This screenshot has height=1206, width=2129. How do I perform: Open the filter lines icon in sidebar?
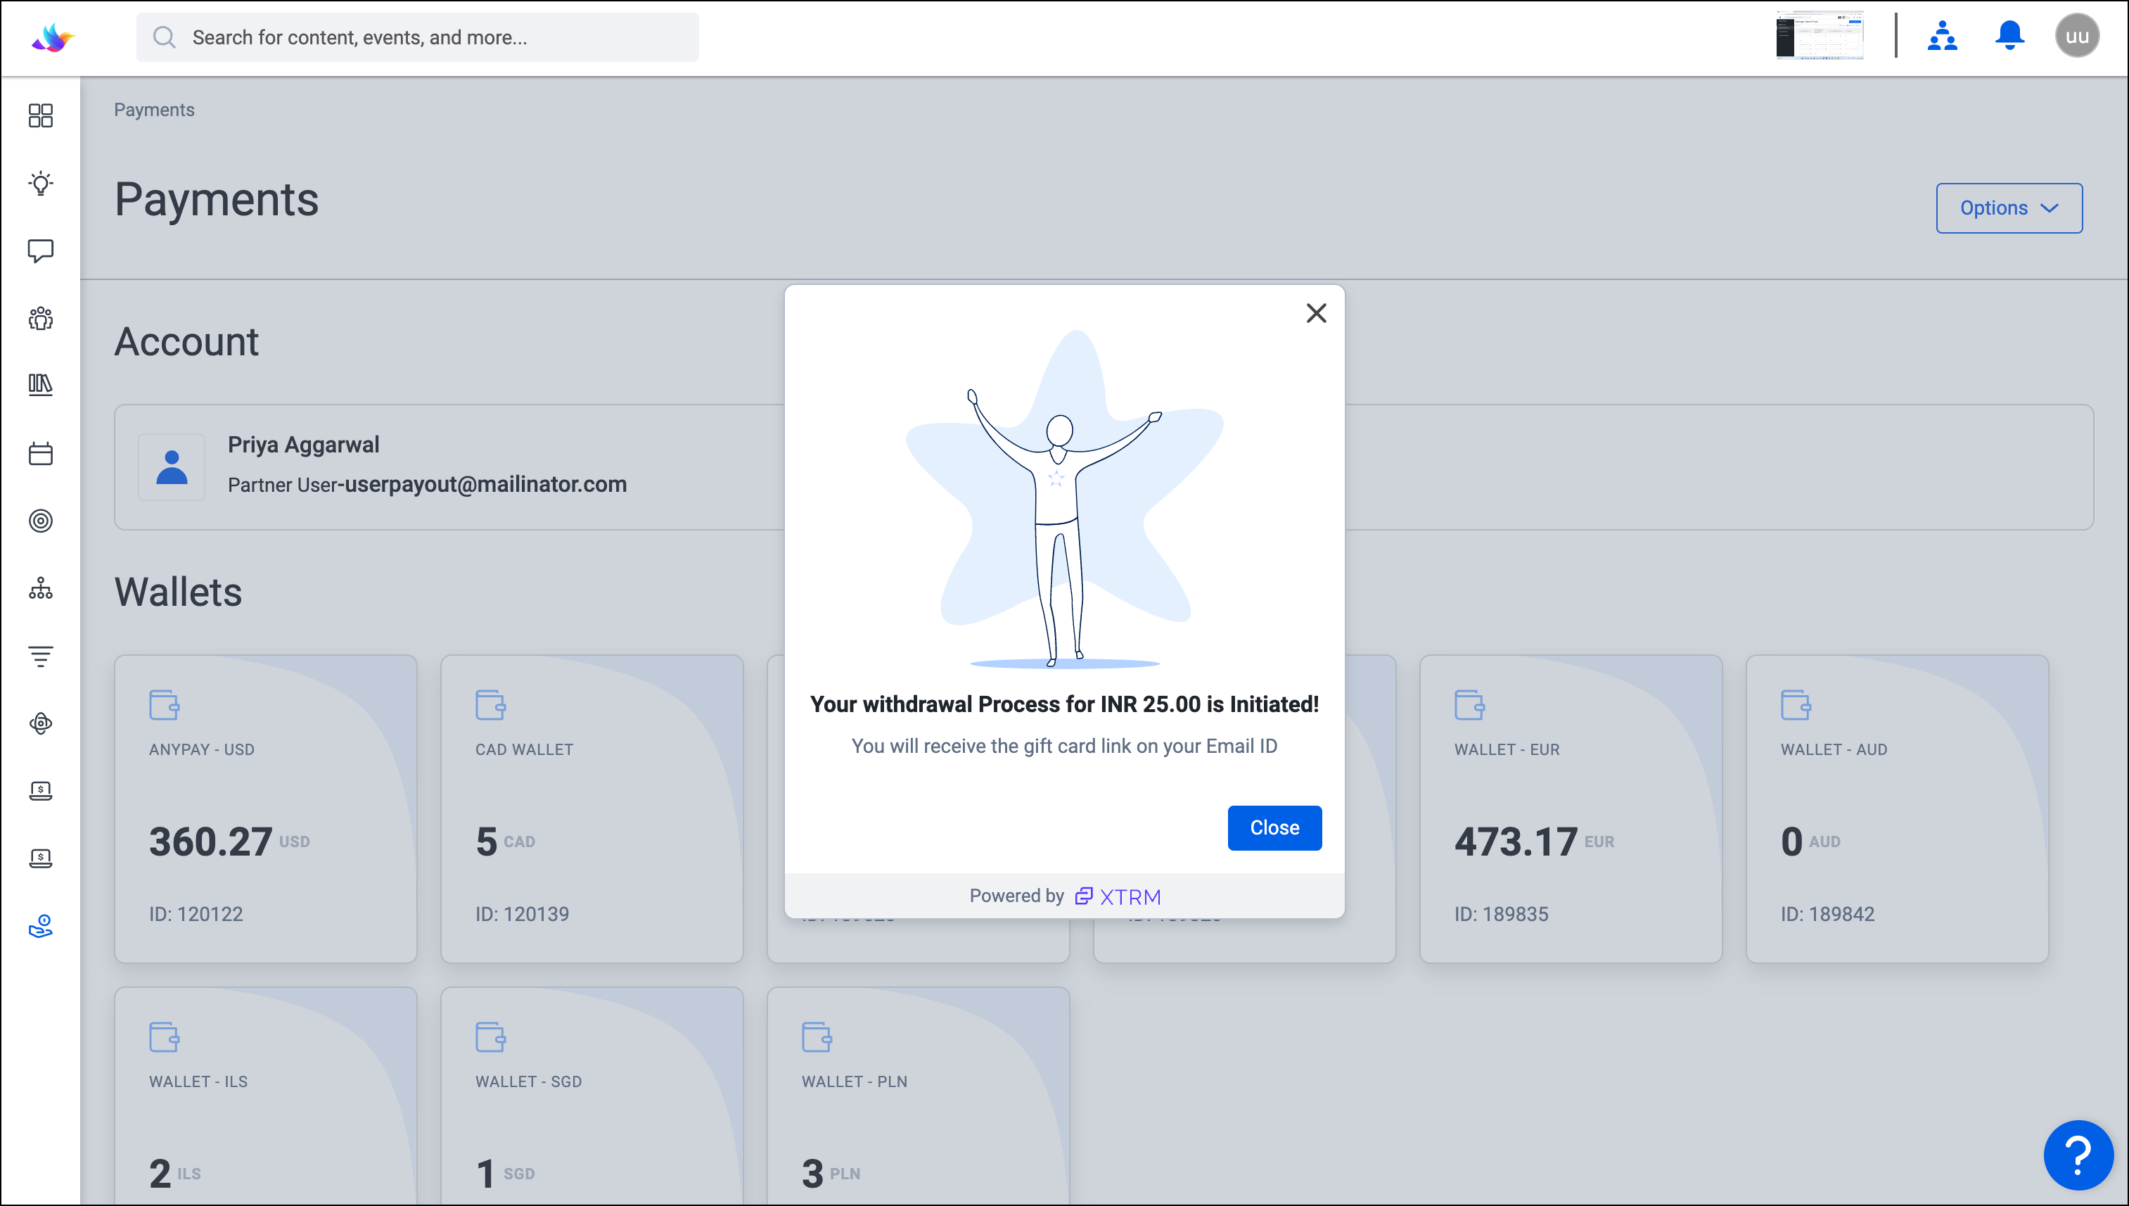click(41, 656)
